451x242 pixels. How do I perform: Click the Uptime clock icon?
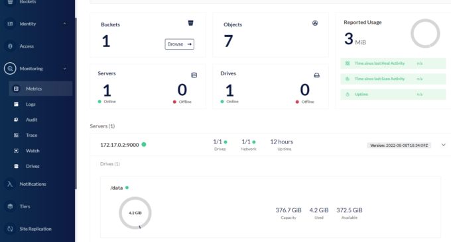348,95
